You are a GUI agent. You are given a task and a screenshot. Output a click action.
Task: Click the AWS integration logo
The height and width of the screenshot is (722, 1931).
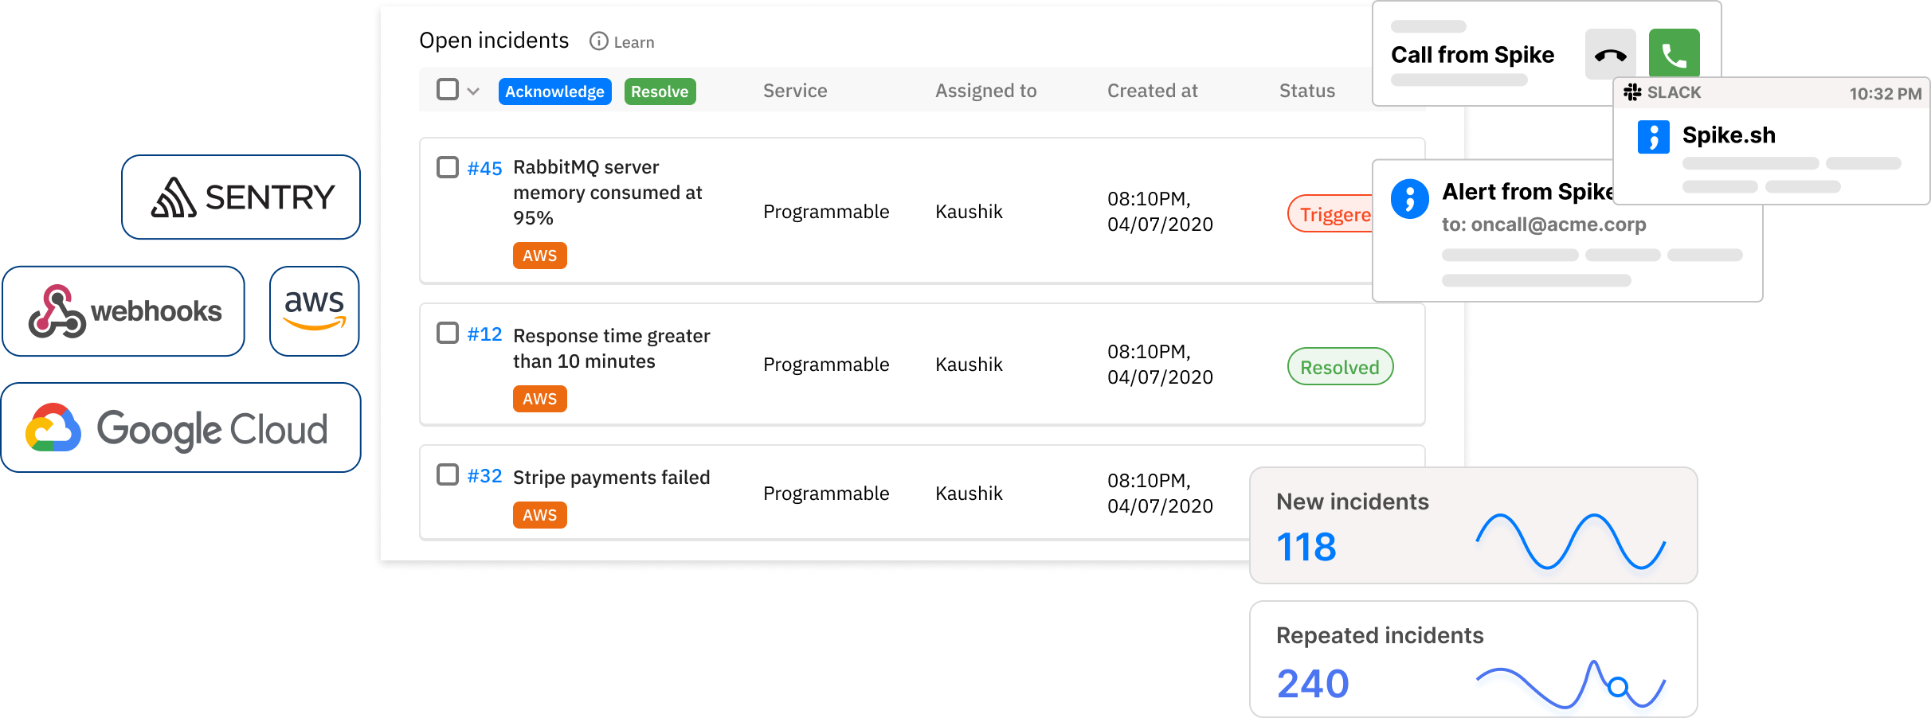[x=314, y=310]
